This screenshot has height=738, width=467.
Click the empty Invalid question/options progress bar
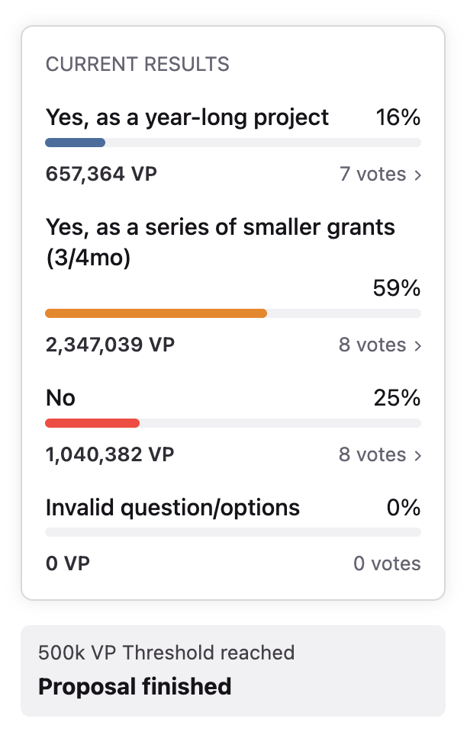click(233, 532)
